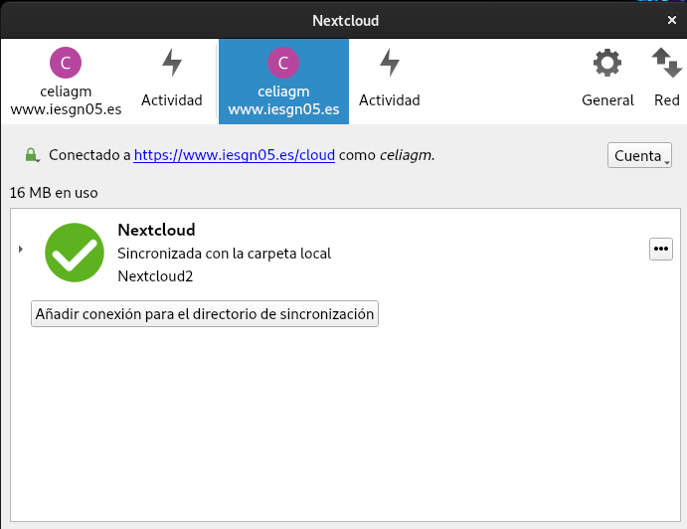Viewport: 687px width, 529px height.
Task: Click Añadir conexión para el directorio de sincronización
Action: (205, 314)
